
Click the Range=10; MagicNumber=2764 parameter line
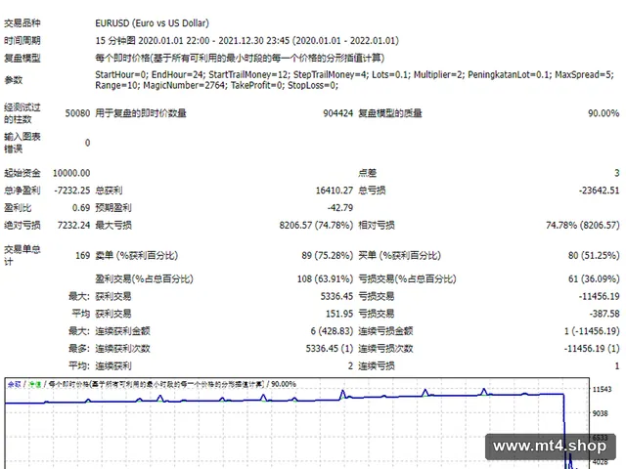216,85
